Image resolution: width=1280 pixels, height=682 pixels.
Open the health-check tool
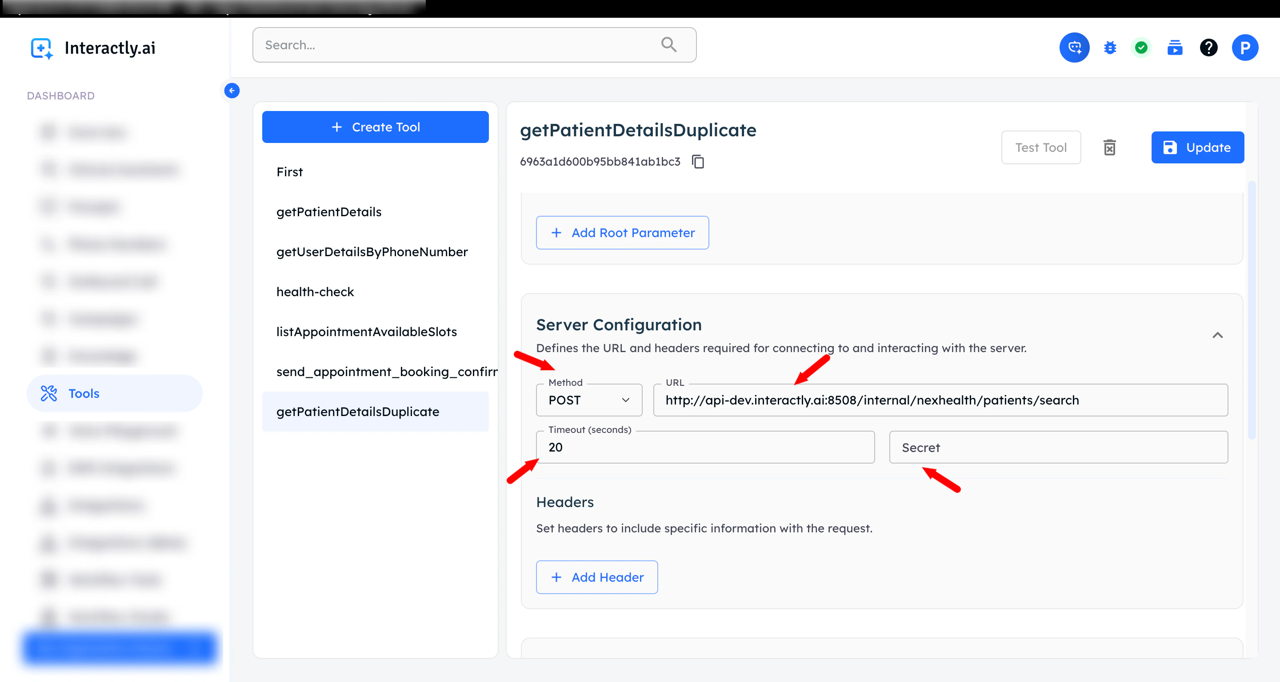pyautogui.click(x=315, y=292)
